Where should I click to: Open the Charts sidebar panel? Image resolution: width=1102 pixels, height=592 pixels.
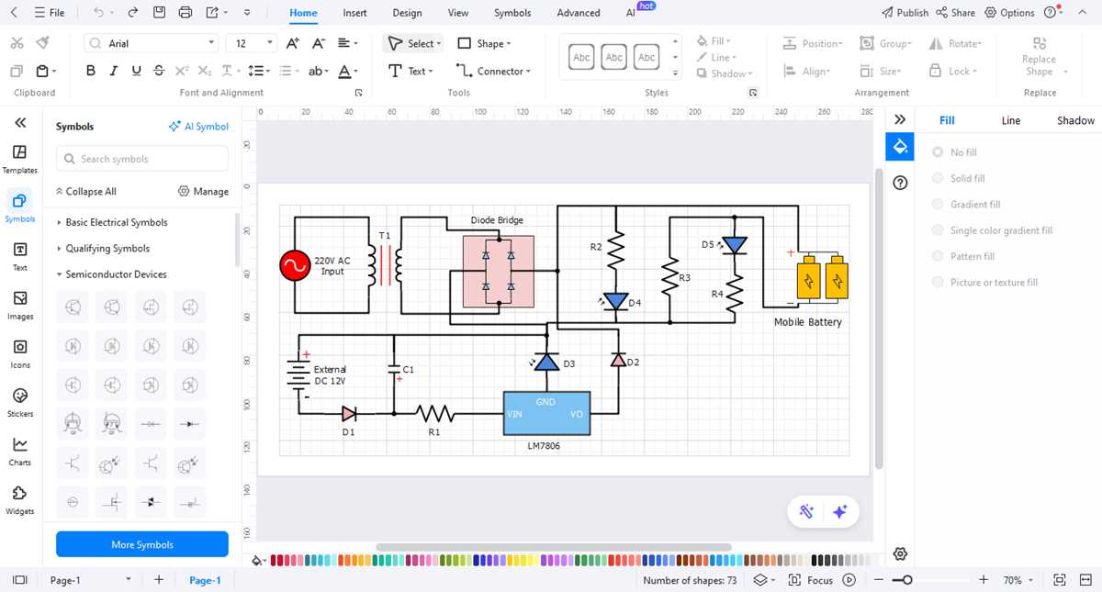pyautogui.click(x=19, y=451)
